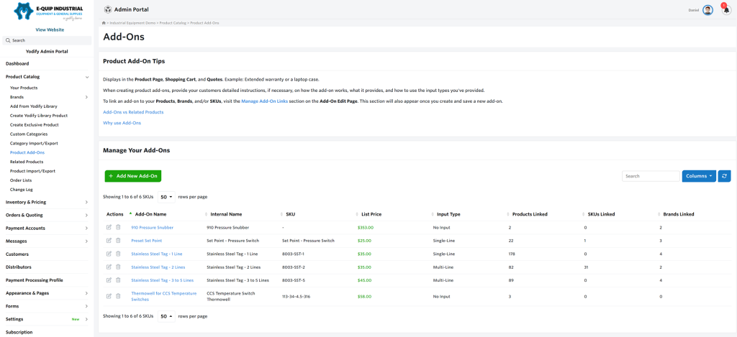Click the table search input field
The height and width of the screenshot is (337, 737).
tap(650, 176)
